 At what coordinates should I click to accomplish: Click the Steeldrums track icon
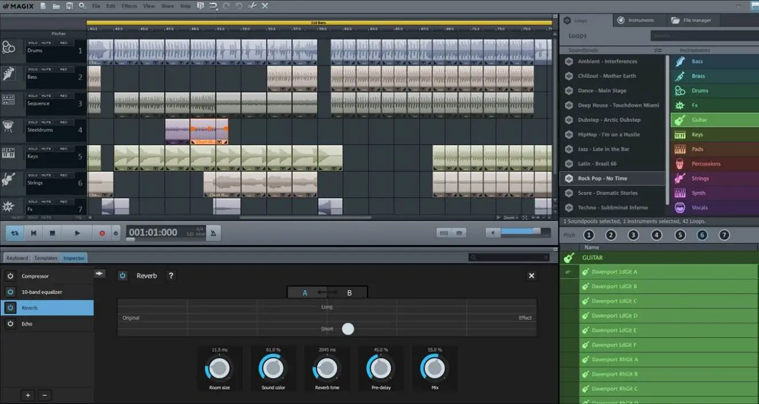[9, 126]
